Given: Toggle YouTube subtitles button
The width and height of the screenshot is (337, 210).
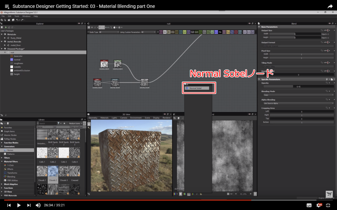Looking at the screenshot, I should 309,205.
